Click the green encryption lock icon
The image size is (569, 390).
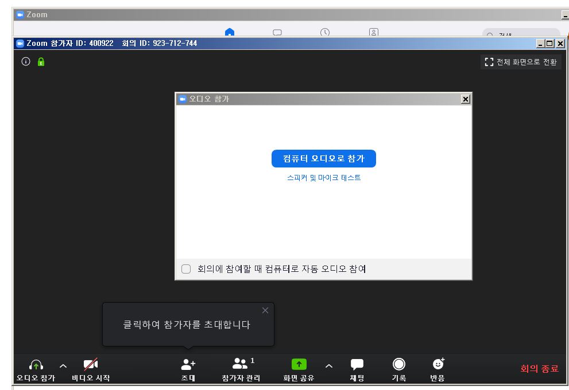[x=41, y=62]
